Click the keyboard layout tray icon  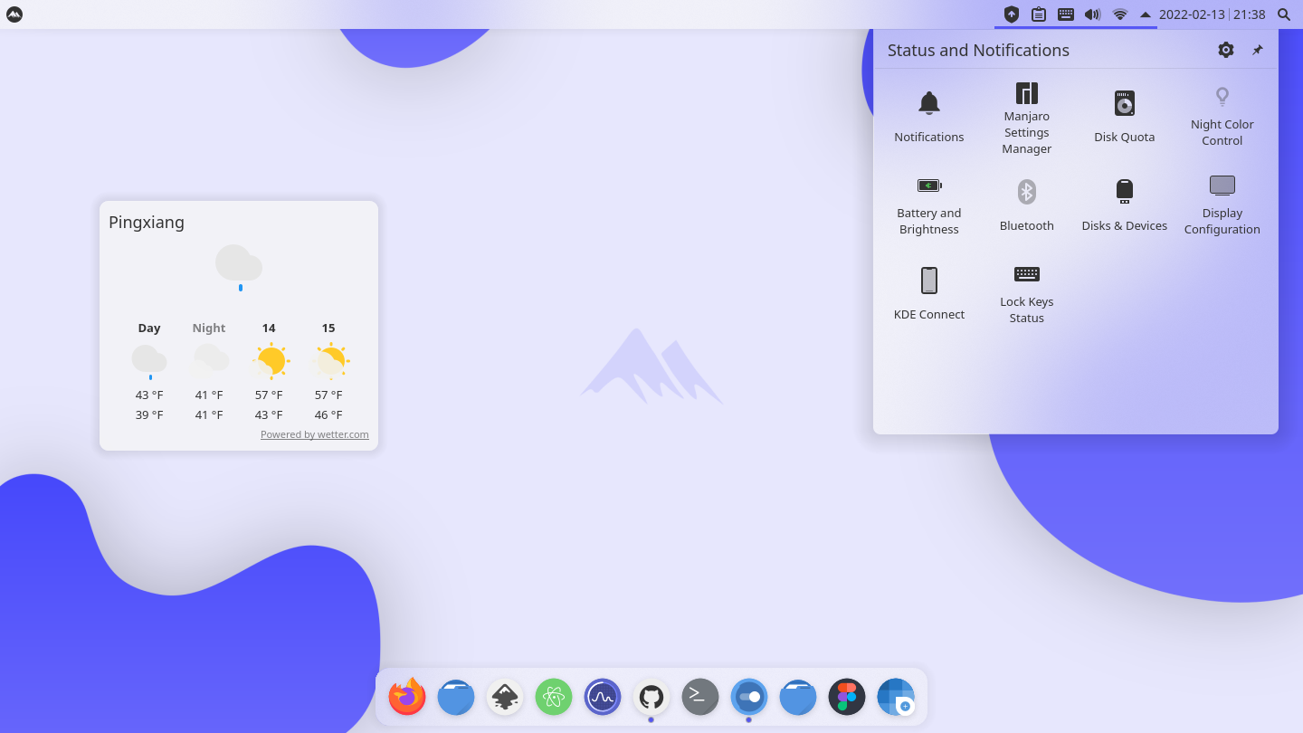1066,14
